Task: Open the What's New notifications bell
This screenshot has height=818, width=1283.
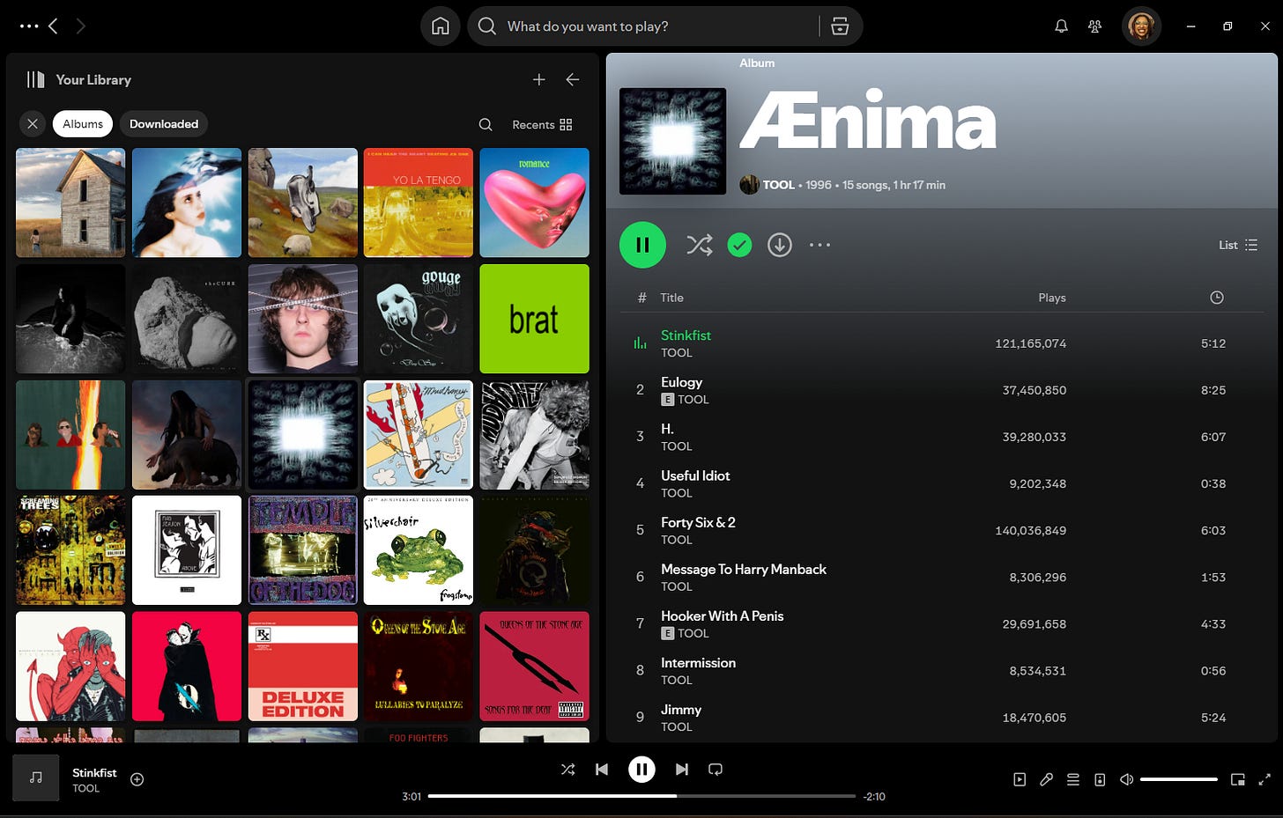Action: (x=1062, y=26)
